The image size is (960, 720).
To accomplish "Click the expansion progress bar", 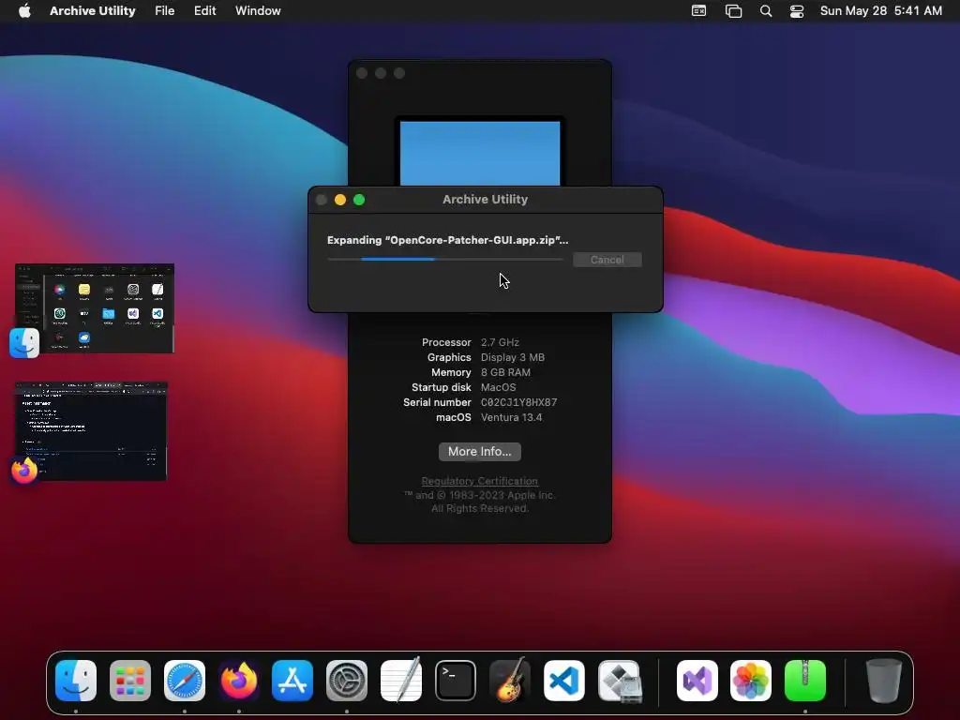I will click(445, 260).
